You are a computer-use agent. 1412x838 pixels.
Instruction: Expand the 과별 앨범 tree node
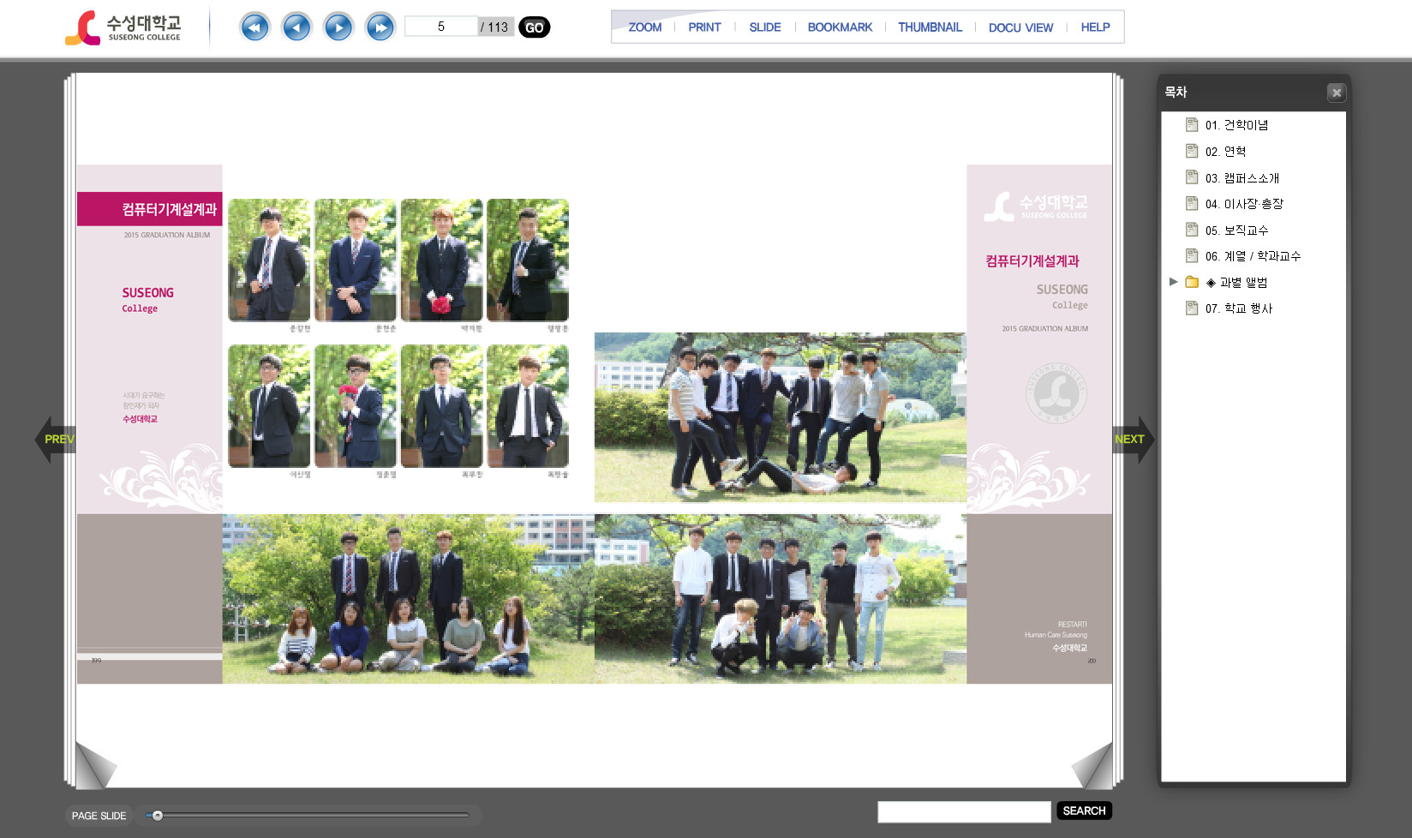click(x=1174, y=282)
